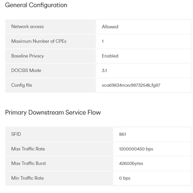Select the Baseline Privacy label

[x=28, y=56]
